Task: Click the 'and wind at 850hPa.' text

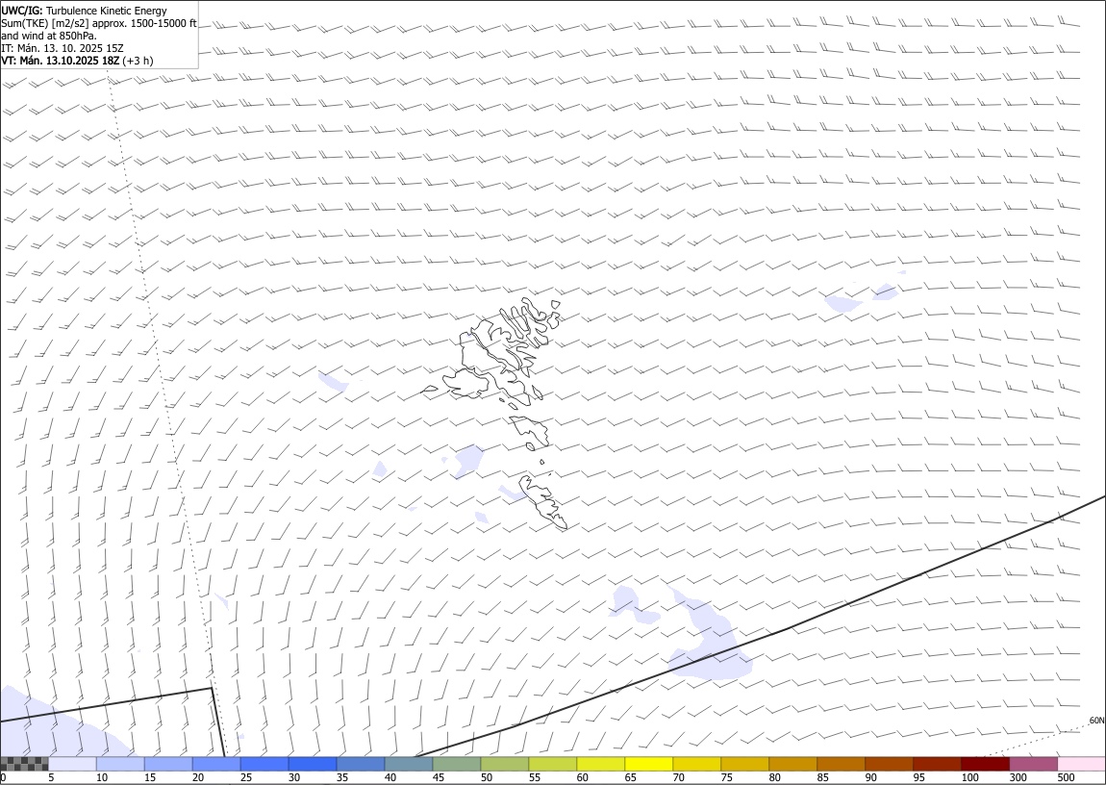Action: (49, 36)
